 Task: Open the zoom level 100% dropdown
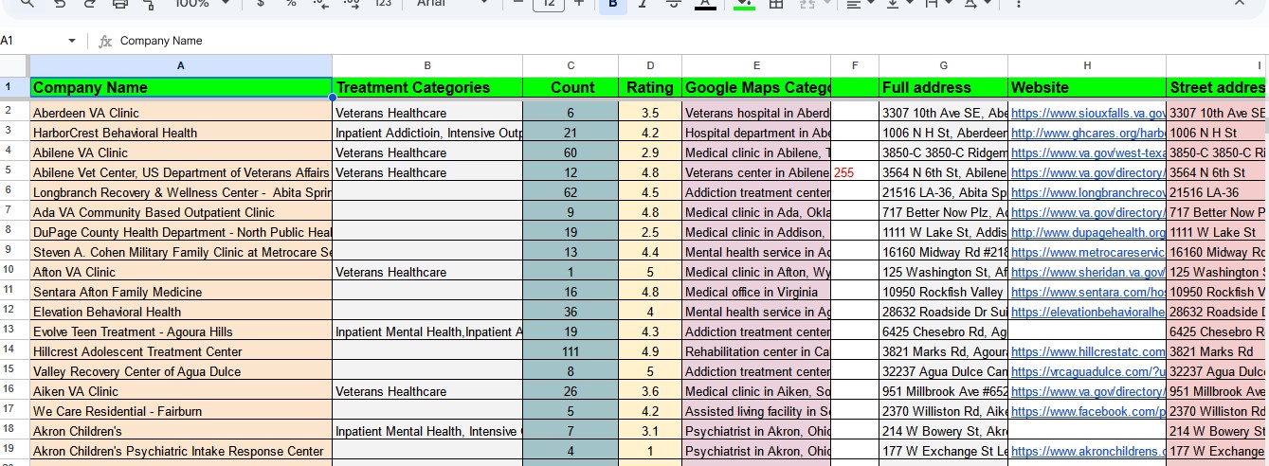point(202,3)
